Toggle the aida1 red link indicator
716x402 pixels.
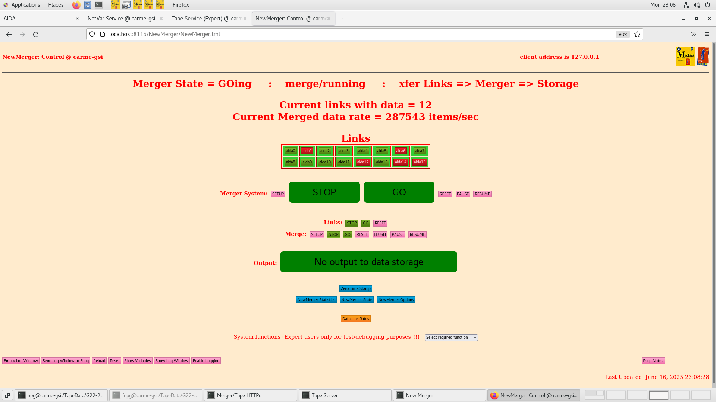click(x=307, y=151)
